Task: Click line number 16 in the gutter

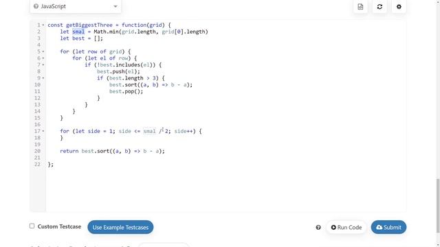Action: point(38,125)
